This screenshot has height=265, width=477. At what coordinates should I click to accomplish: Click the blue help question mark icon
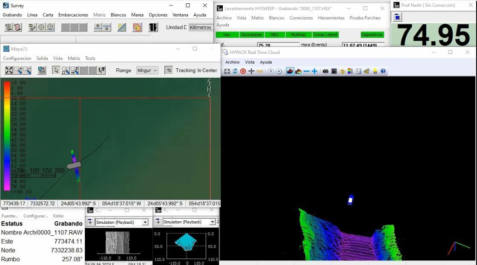pos(383,71)
